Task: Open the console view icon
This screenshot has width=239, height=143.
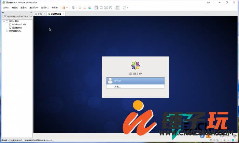Action: [117, 7]
